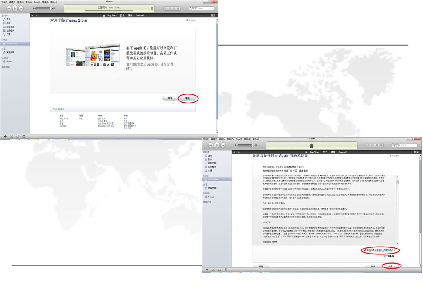This screenshot has width=423, height=293.
Task: Click 取消 button on terms page
Action: pyautogui.click(x=373, y=266)
